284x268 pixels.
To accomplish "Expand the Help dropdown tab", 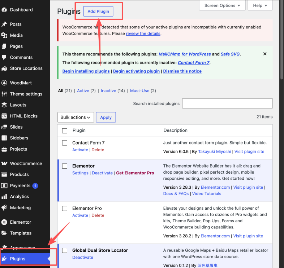I will [x=260, y=5].
